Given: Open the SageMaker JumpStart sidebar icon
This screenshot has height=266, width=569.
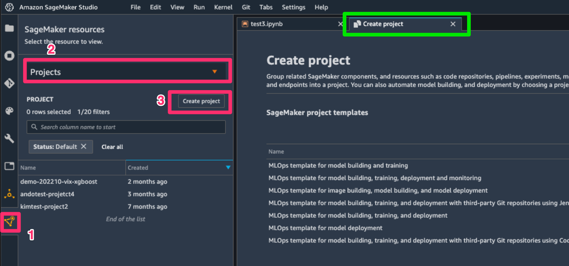Looking at the screenshot, I should (9, 194).
